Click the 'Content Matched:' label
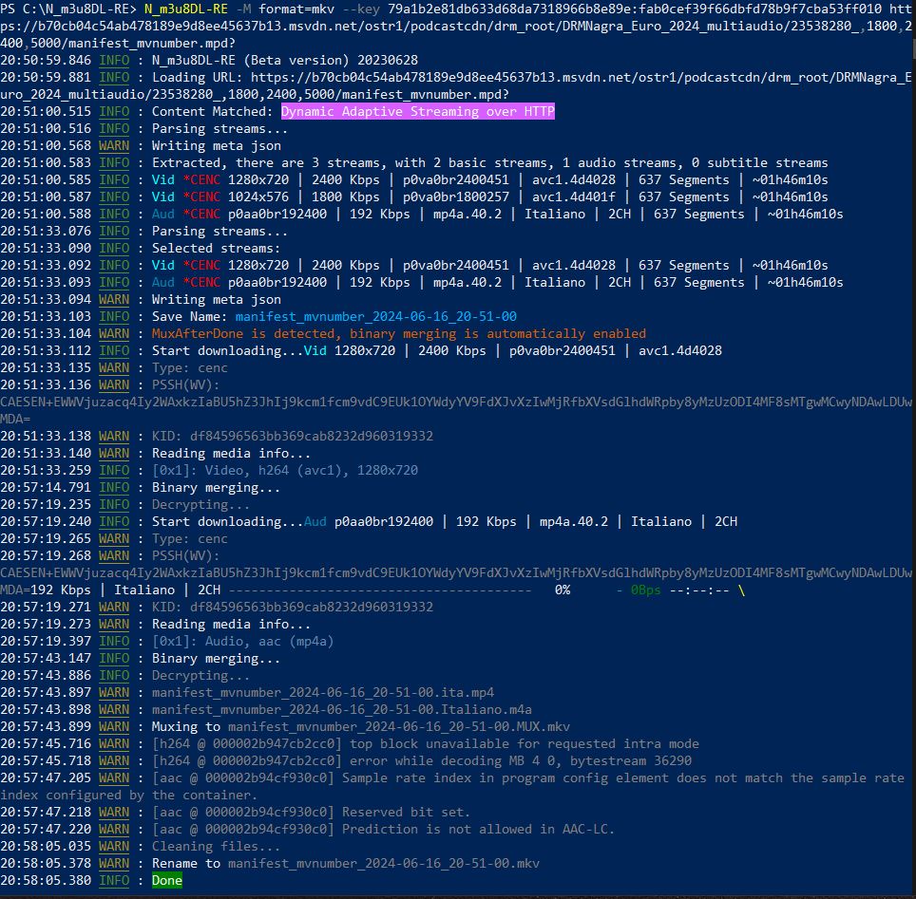The image size is (916, 899). (213, 111)
